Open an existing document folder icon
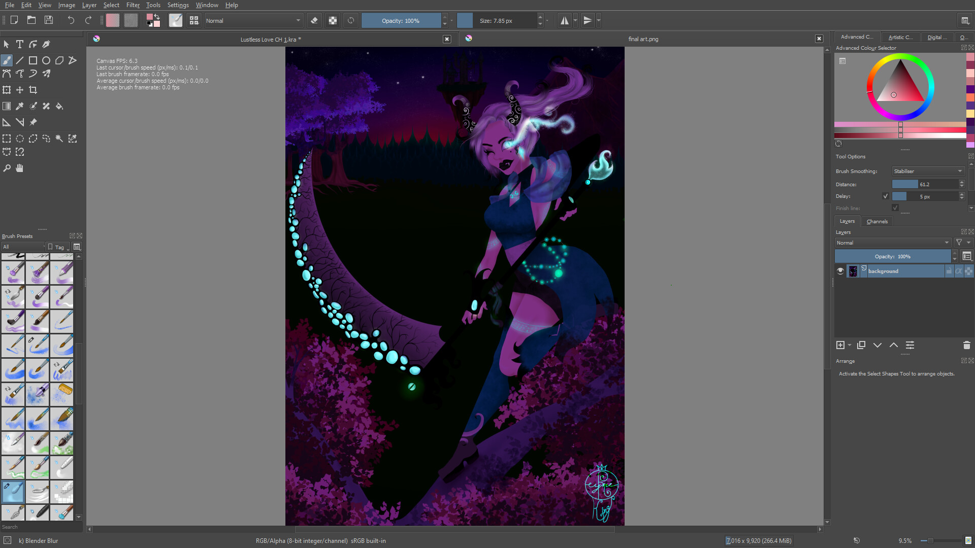Image resolution: width=975 pixels, height=548 pixels. click(x=31, y=20)
